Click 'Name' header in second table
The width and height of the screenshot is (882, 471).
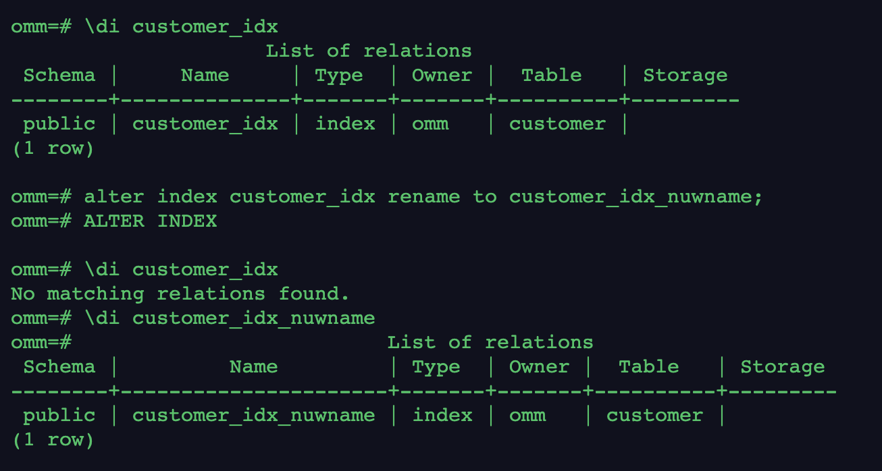click(253, 367)
